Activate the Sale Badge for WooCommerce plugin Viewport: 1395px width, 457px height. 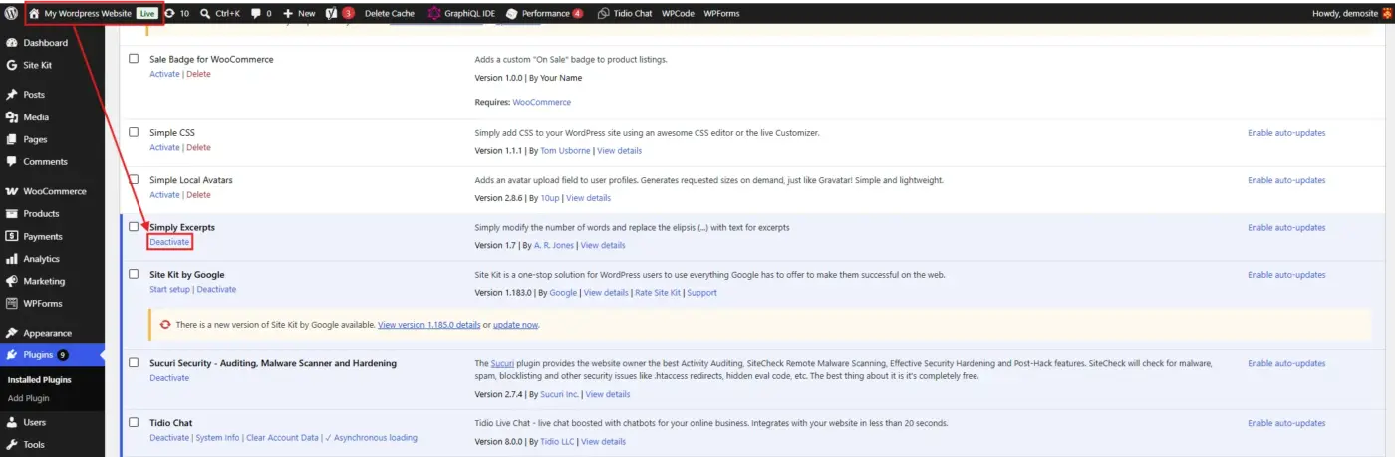point(164,74)
